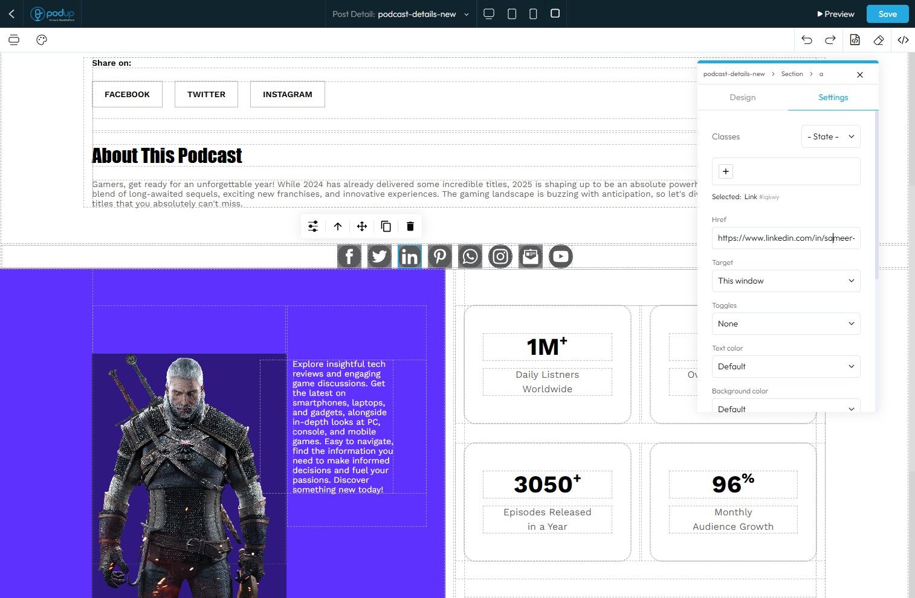Delete the selected element with trash icon
915x598 pixels.
click(410, 226)
